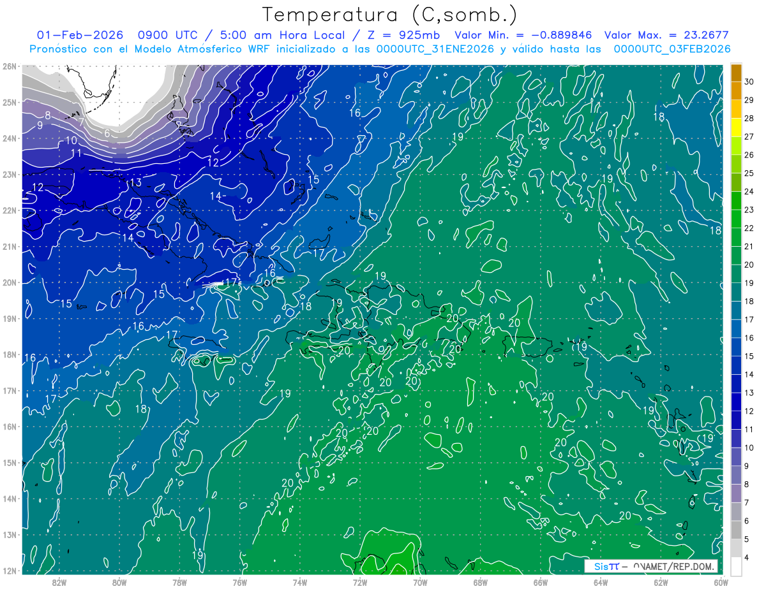The width and height of the screenshot is (766, 591).
Task: Click the "60W" longitude axis label
Action: pos(721,582)
